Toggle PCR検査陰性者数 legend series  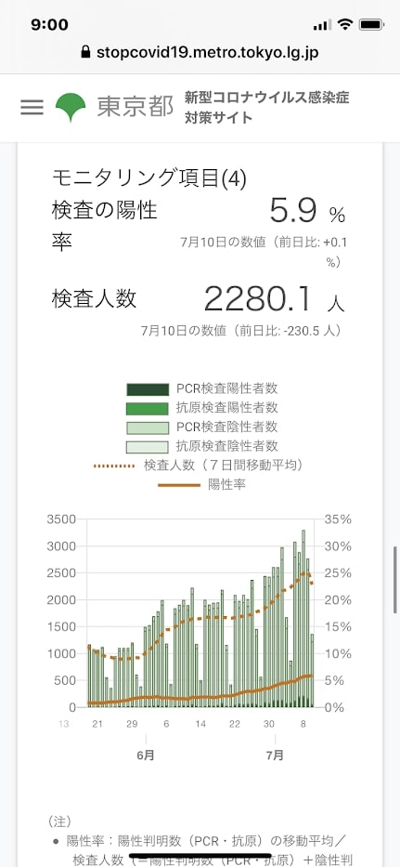(x=202, y=427)
